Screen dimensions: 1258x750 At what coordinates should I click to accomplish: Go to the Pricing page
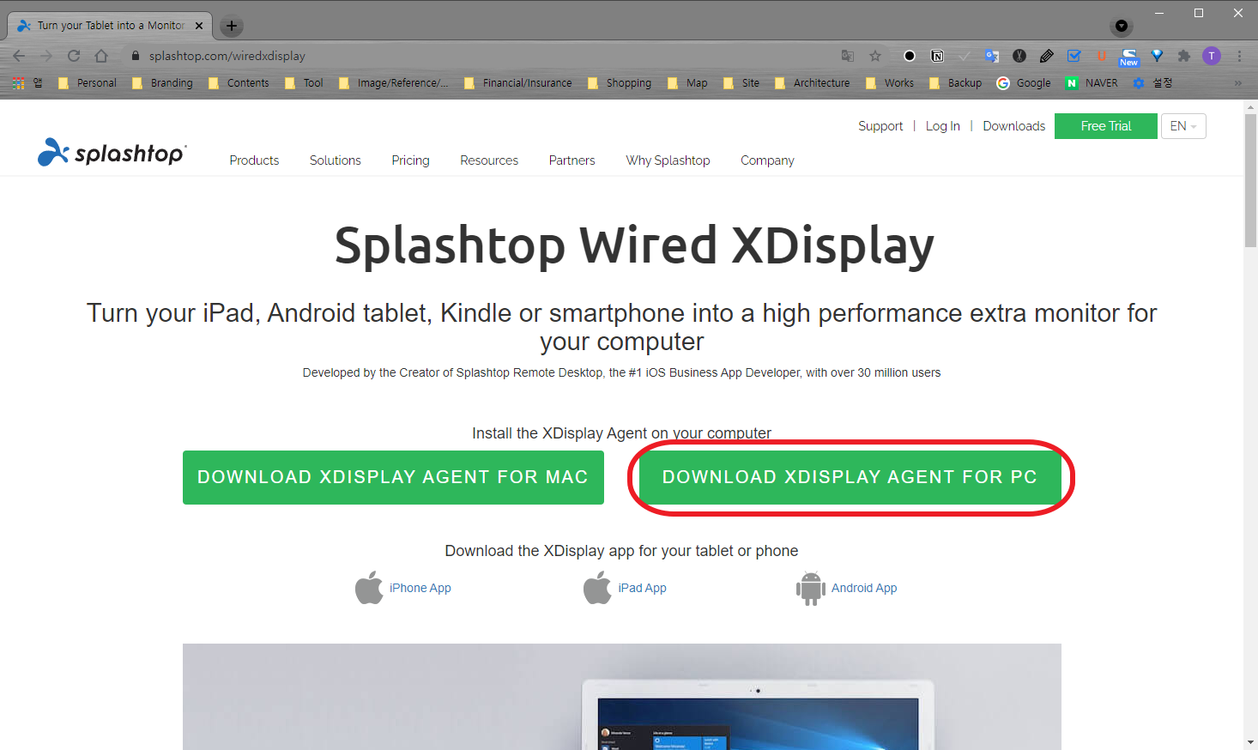pyautogui.click(x=410, y=160)
